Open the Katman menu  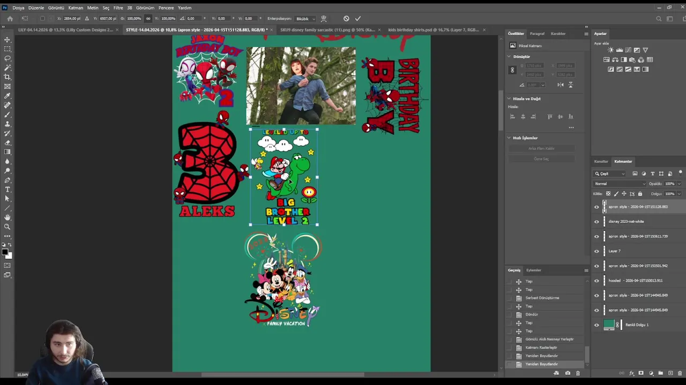click(x=76, y=7)
